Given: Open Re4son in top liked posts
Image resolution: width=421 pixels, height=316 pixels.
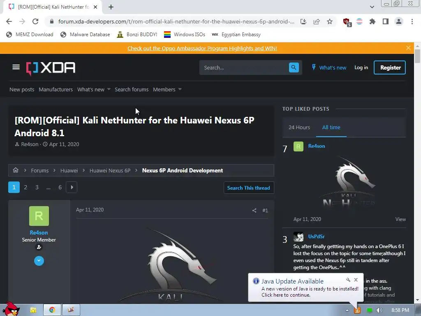Looking at the screenshot, I should (317, 146).
